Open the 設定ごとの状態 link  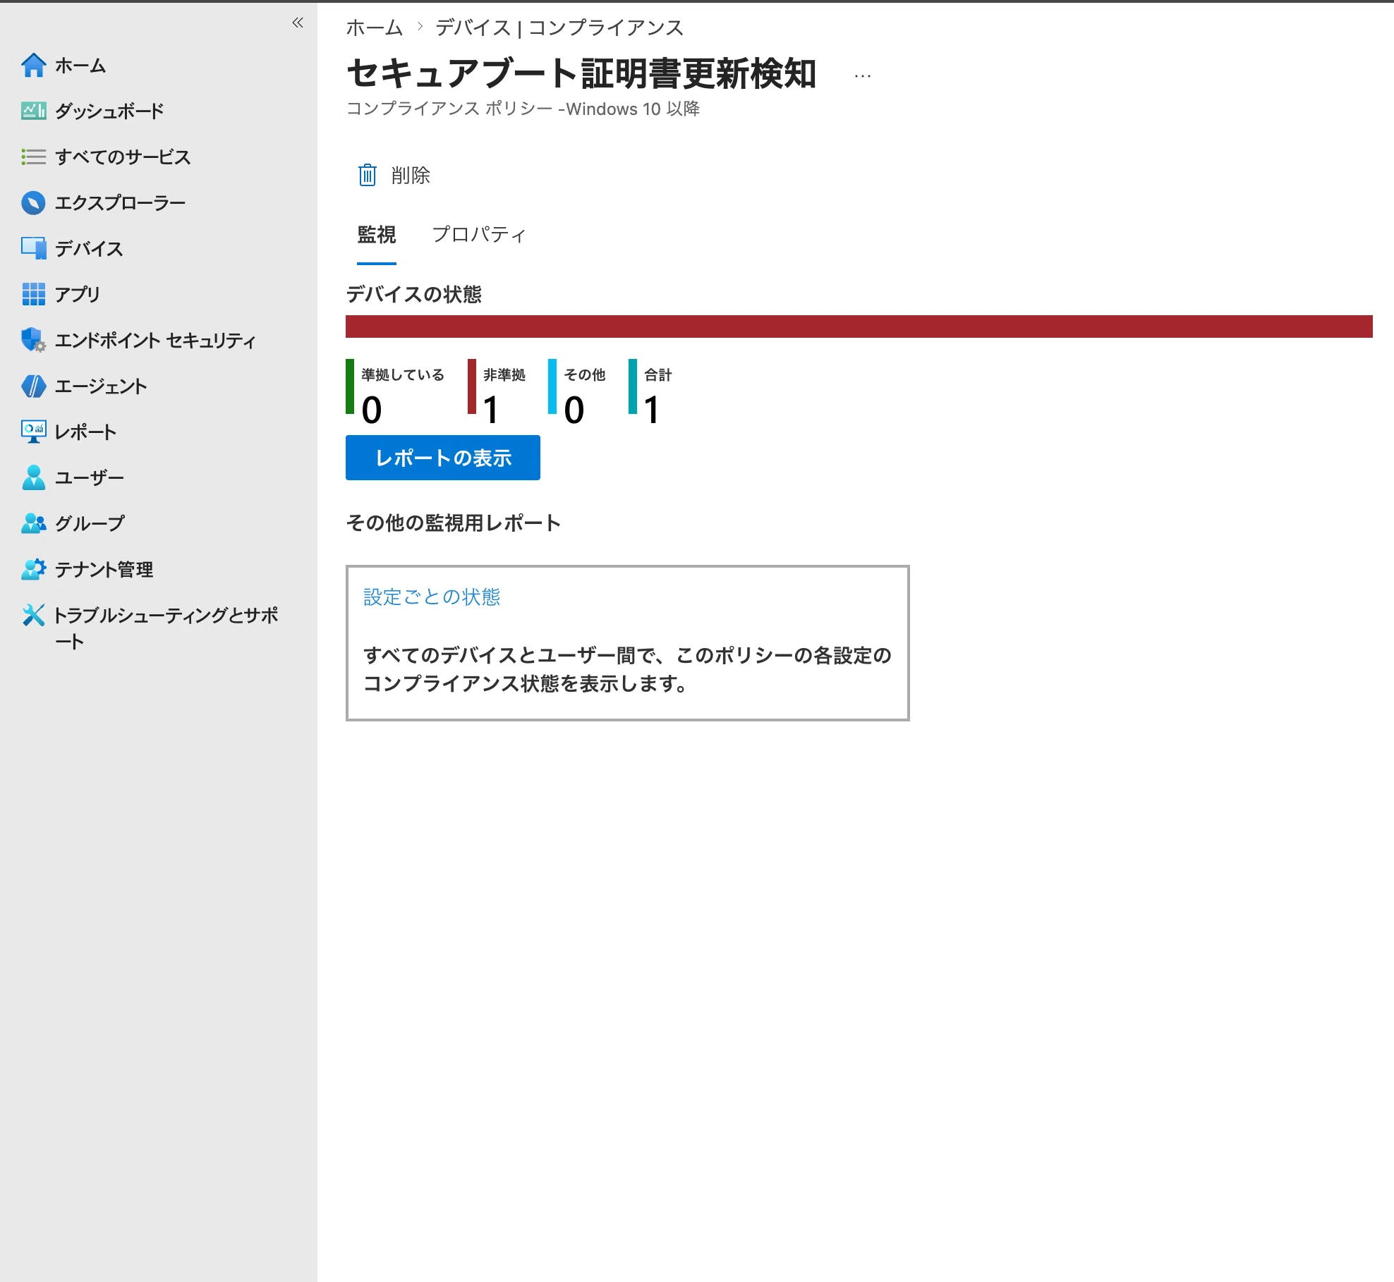(x=432, y=597)
